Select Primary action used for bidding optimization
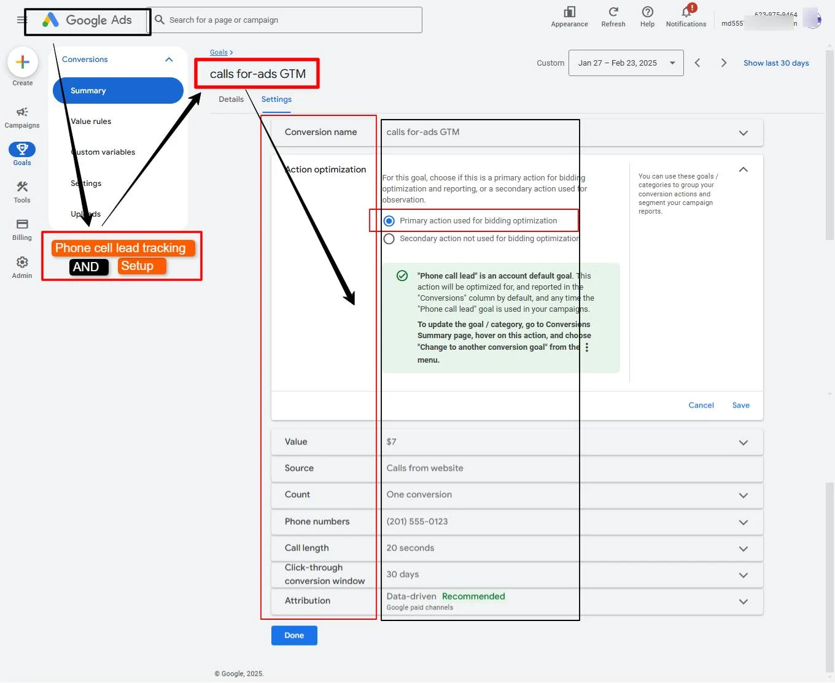The image size is (835, 683). coord(389,221)
